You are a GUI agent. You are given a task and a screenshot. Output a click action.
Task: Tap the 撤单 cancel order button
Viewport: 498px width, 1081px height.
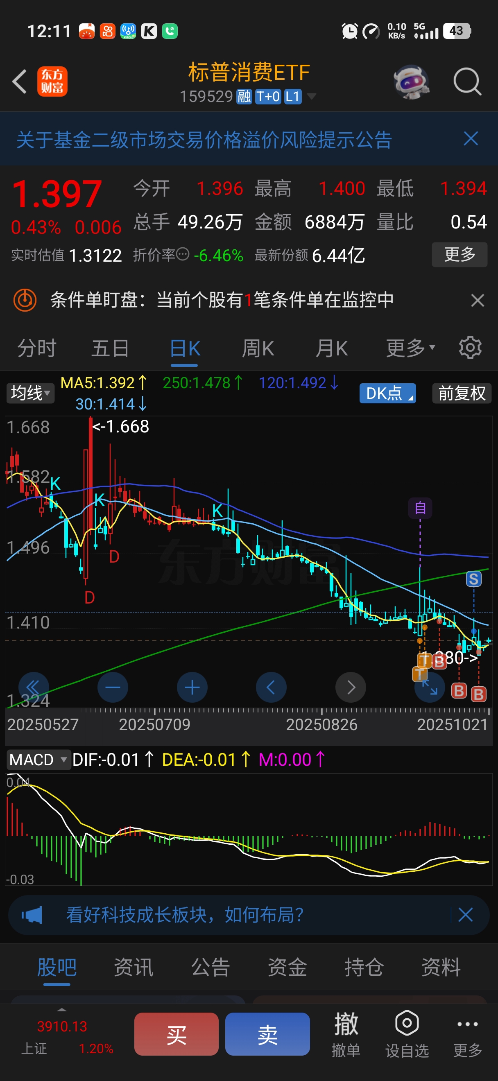pos(346,1034)
